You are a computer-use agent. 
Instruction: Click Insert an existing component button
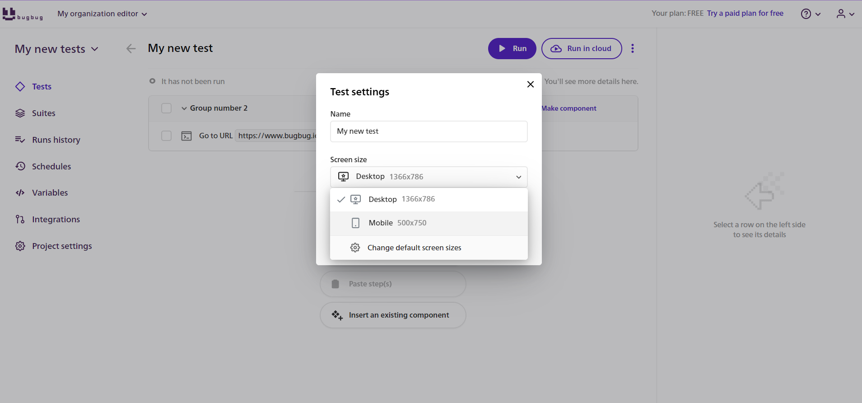(393, 315)
